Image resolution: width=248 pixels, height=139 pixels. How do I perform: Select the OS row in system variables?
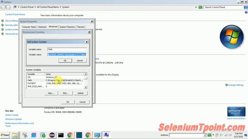(55, 77)
